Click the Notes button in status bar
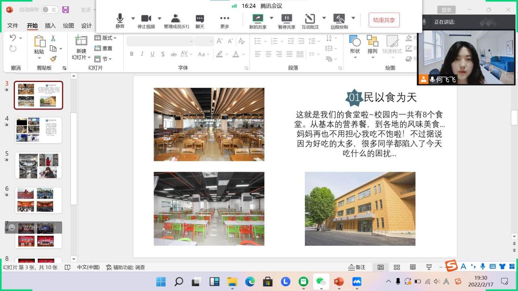 357,267
